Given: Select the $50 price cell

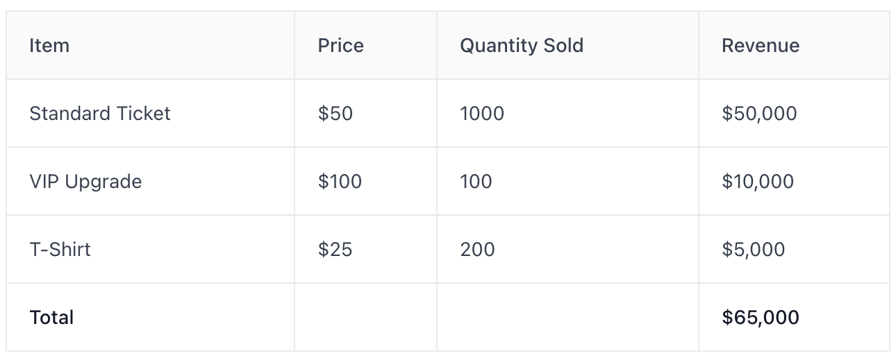Looking at the screenshot, I should click(x=335, y=113).
